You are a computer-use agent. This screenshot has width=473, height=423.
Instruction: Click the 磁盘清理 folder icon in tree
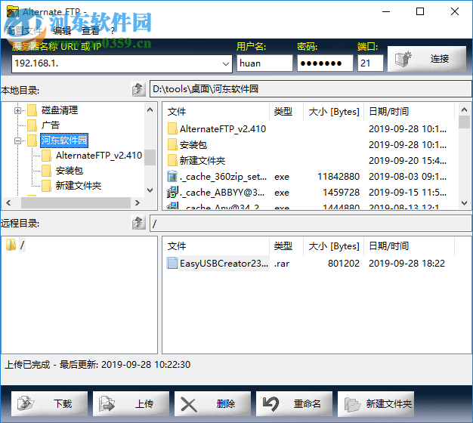click(32, 110)
